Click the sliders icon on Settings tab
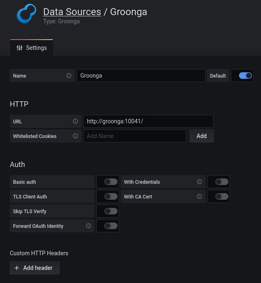261x283 pixels. [20, 48]
